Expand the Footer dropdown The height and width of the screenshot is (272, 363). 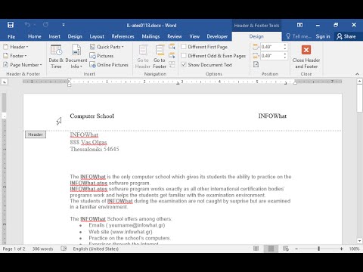[15, 56]
